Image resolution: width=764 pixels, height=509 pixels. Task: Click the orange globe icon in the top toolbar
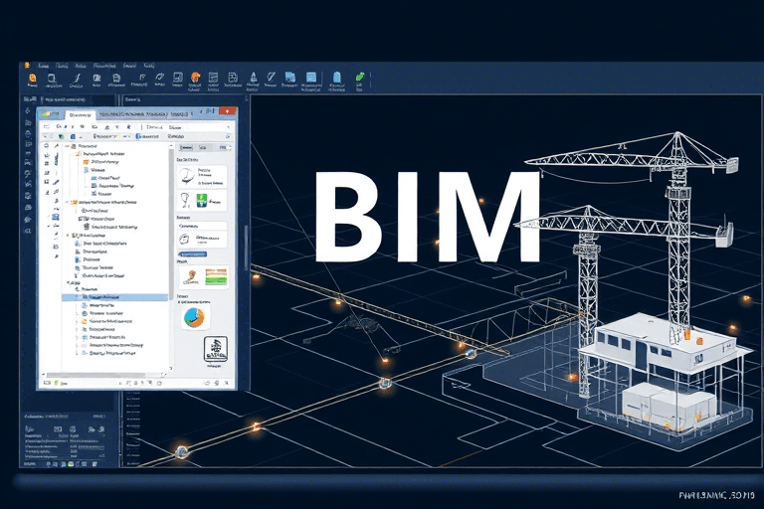197,77
